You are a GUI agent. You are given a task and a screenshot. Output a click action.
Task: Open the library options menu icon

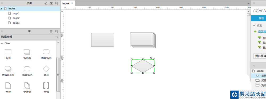point(51,31)
